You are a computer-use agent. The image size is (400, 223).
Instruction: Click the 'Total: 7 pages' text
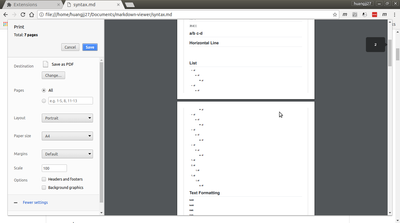pos(26,35)
